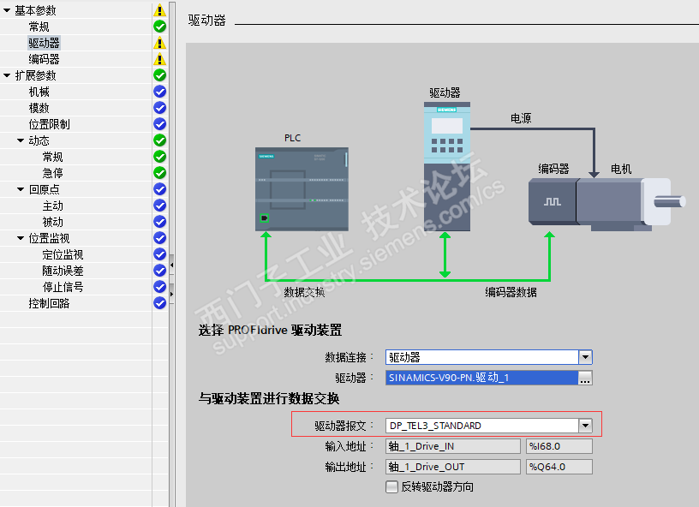The width and height of the screenshot is (699, 507).
Task: Select the 被动 homing tree item
Action: click(x=52, y=222)
